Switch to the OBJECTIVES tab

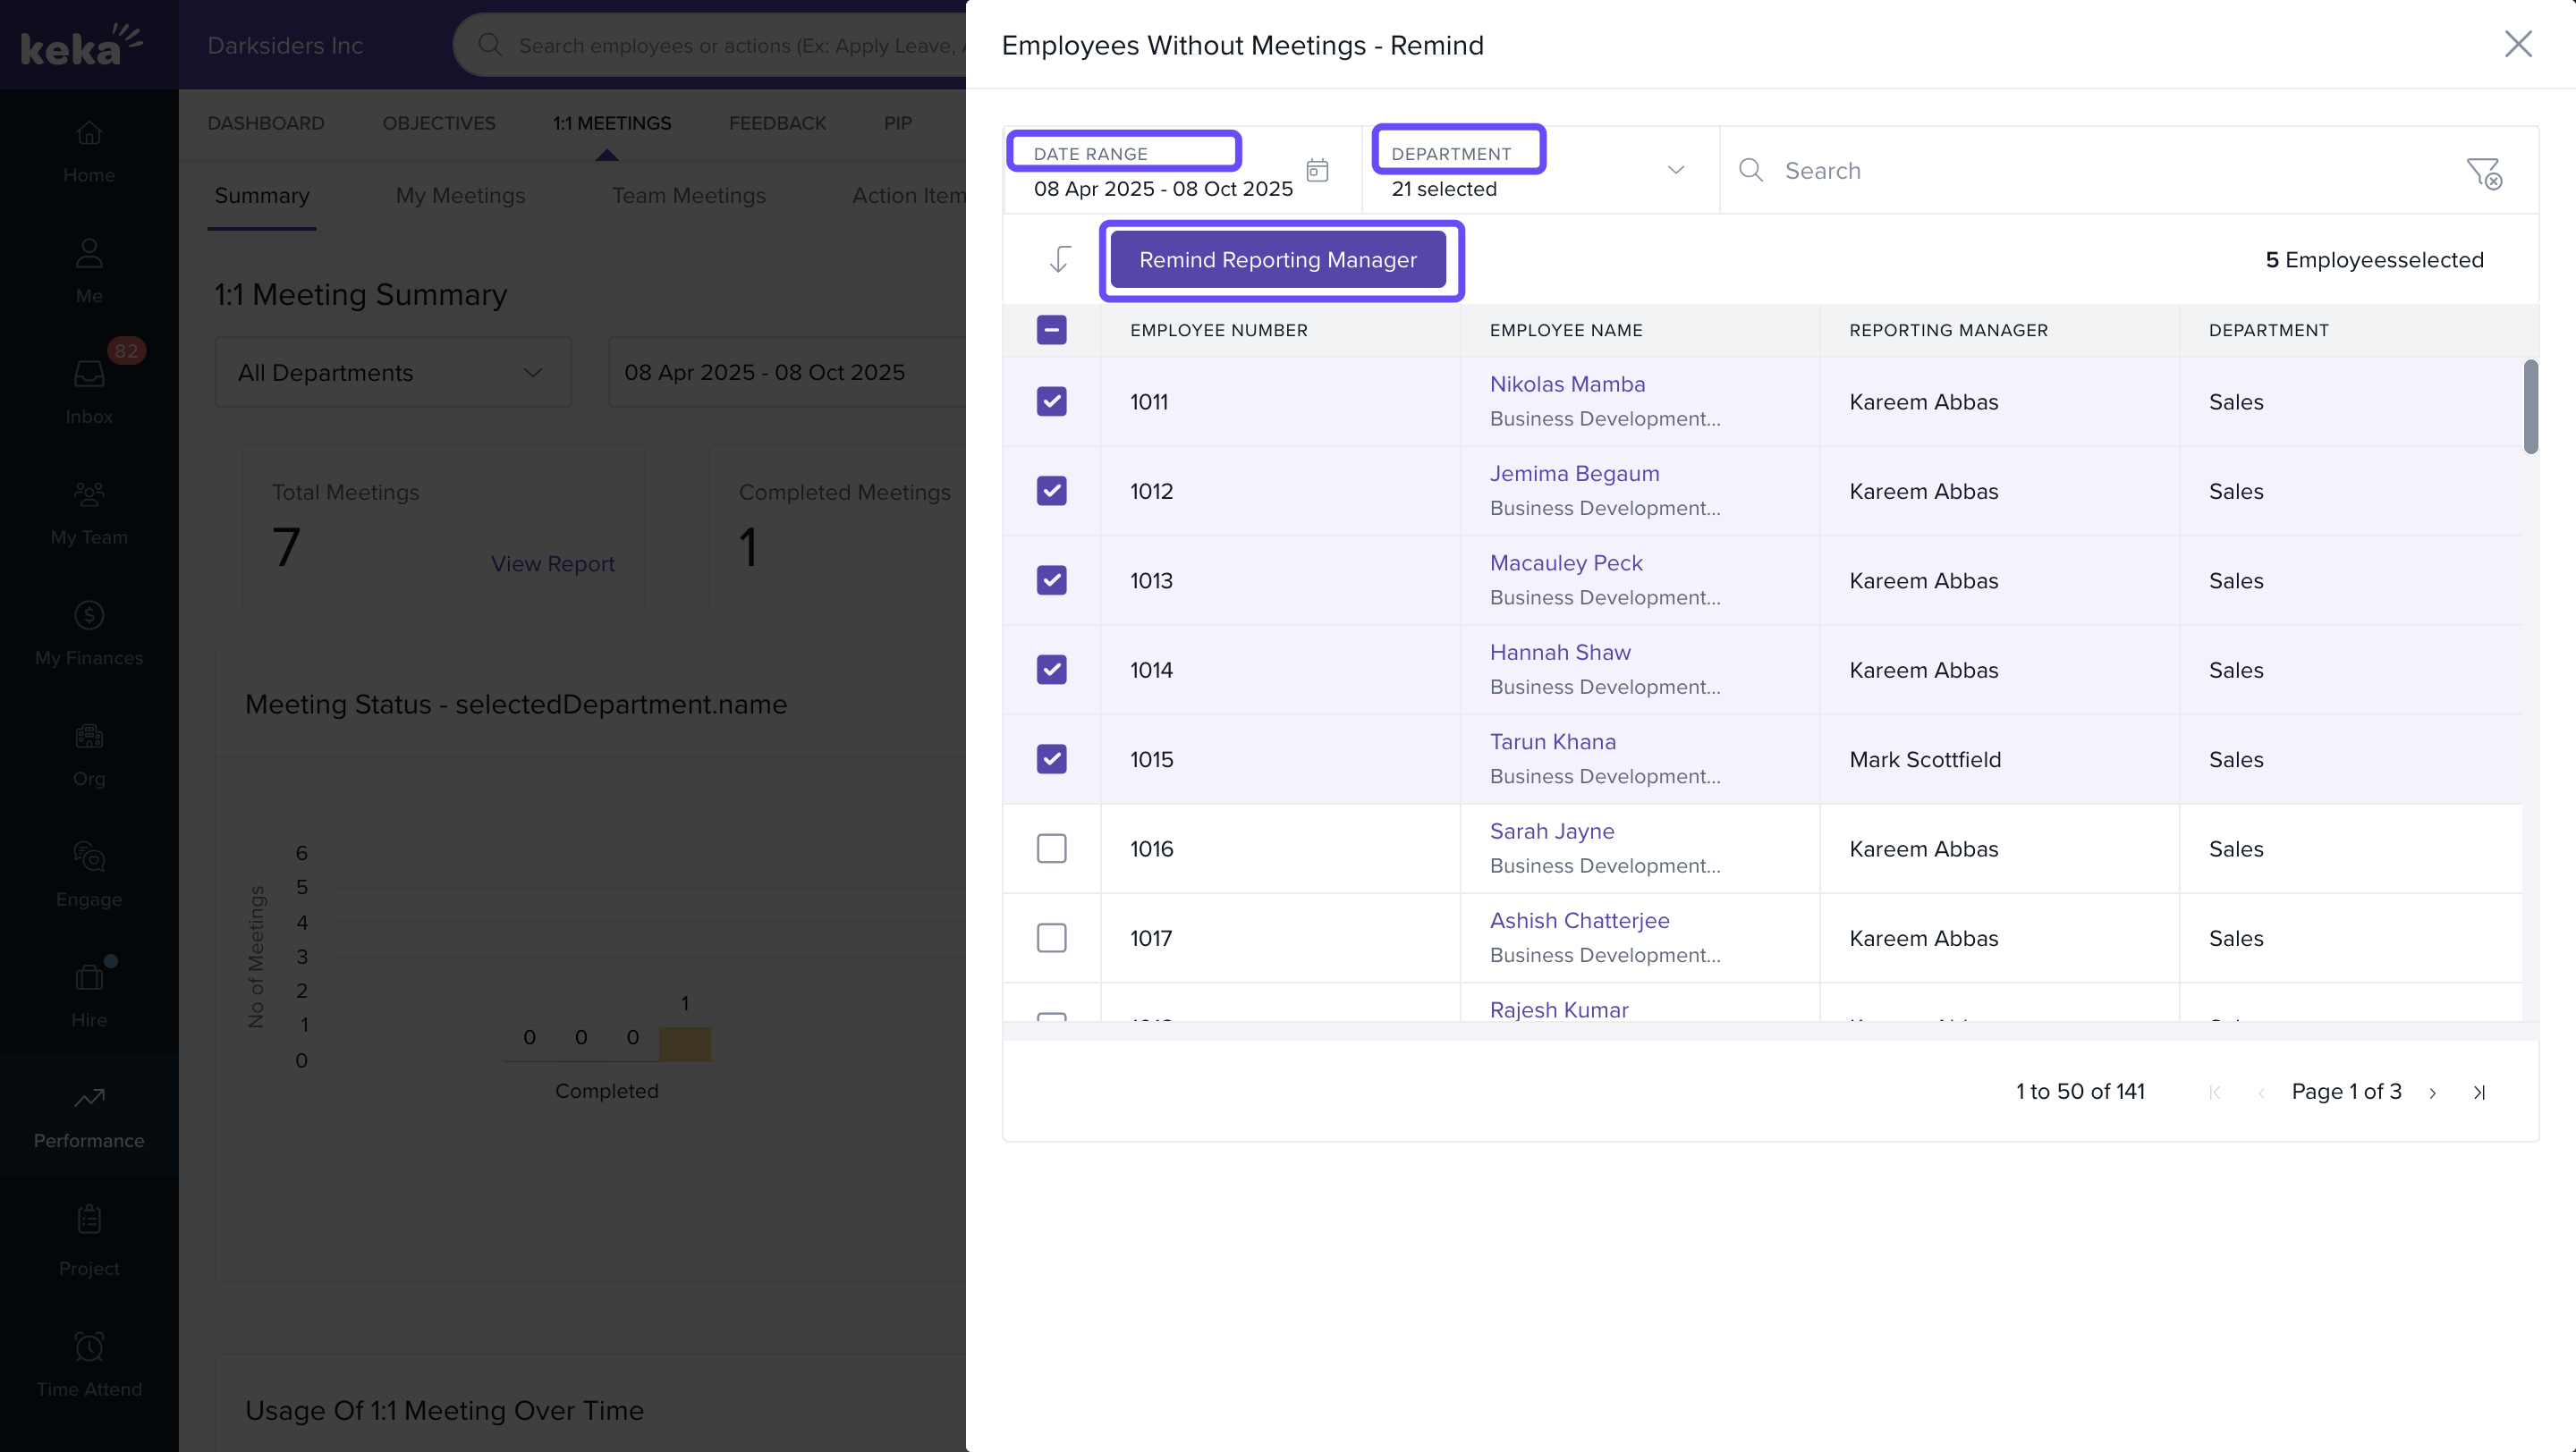point(438,122)
